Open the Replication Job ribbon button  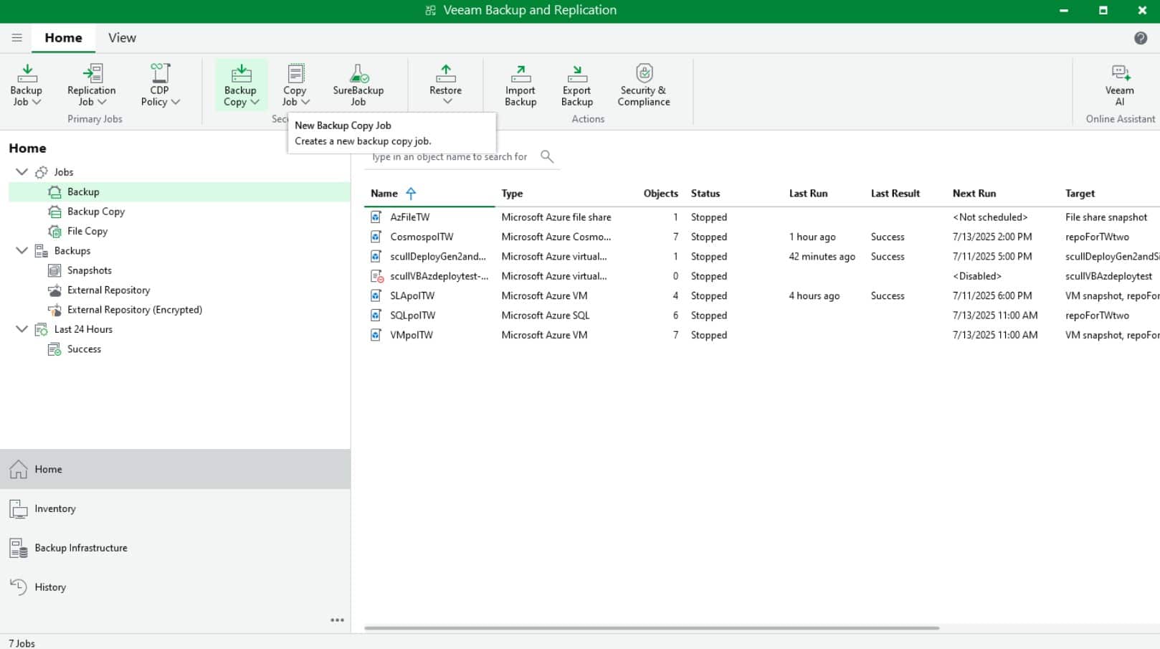[x=91, y=85]
